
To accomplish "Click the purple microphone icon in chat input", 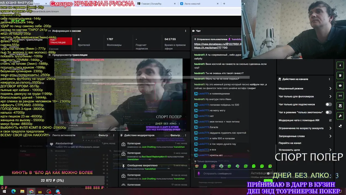I will coord(199,173).
